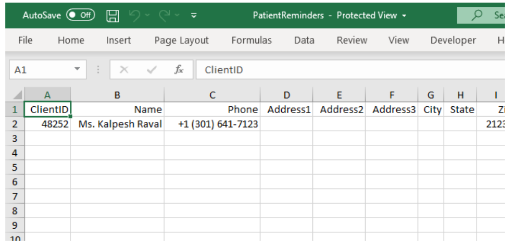Click the Address1 header cell
Image resolution: width=514 pixels, height=249 pixels.
[x=286, y=109]
